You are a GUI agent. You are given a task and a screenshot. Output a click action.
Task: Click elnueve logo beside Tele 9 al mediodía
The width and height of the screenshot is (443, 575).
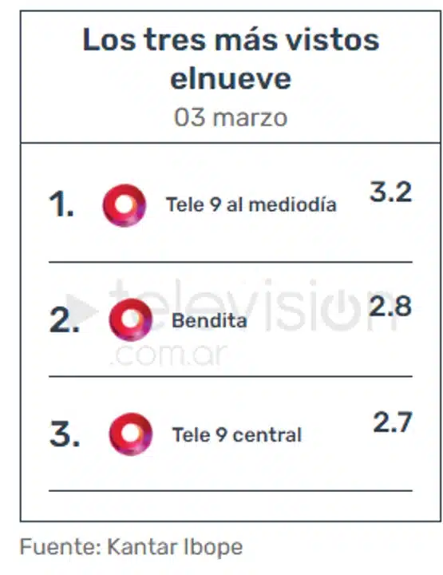pos(125,205)
